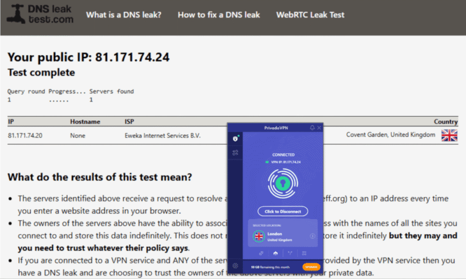This screenshot has height=279, width=466.
Task: Click the CONNECTED status label
Action: (x=283, y=155)
